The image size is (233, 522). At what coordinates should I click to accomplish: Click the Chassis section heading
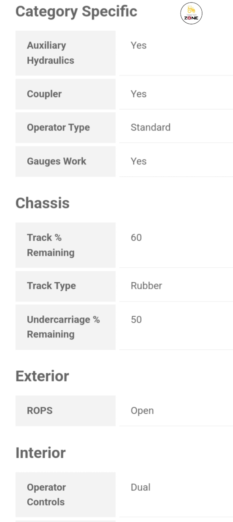tap(42, 203)
